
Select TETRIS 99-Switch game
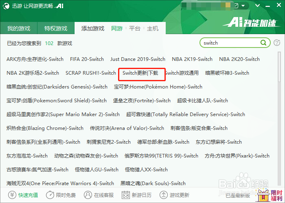[x=161, y=155]
